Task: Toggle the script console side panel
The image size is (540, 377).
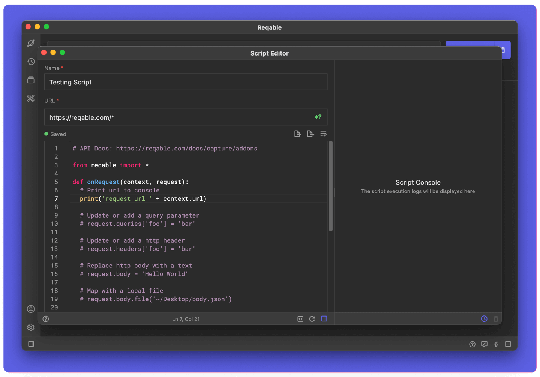Action: pyautogui.click(x=324, y=319)
